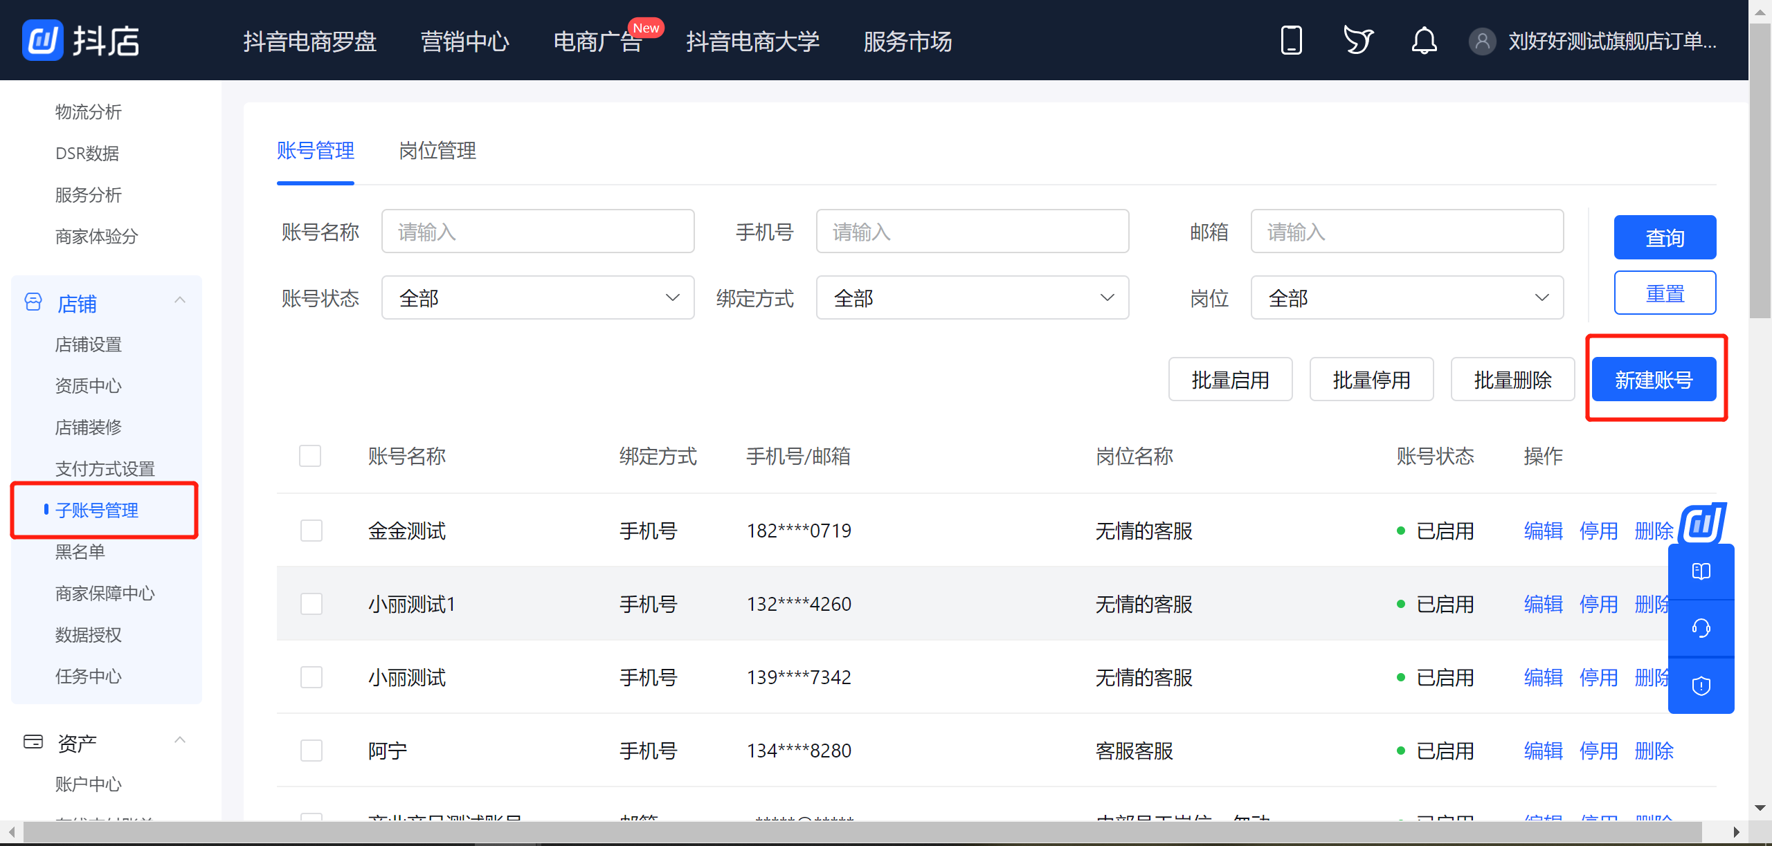
Task: Click the 重置 button
Action: click(1665, 293)
